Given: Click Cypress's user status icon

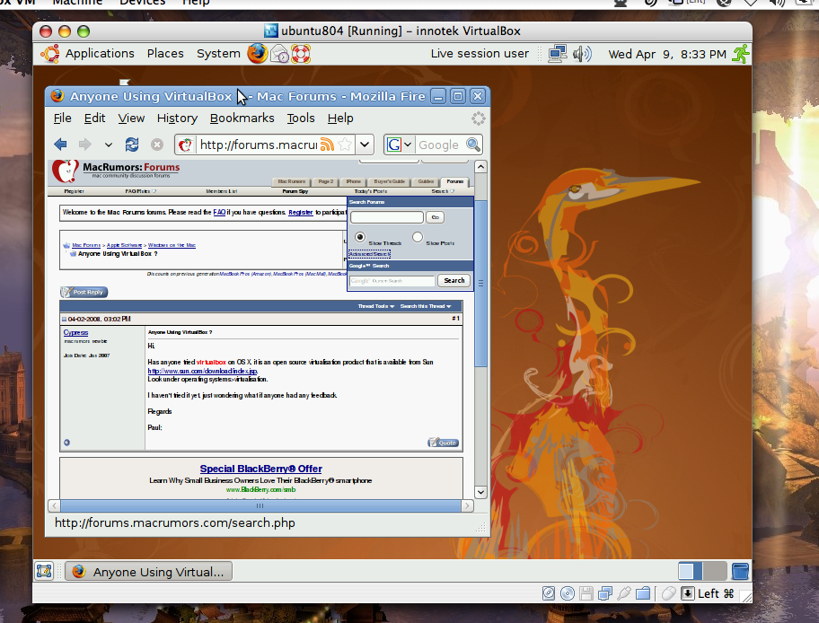Looking at the screenshot, I should pyautogui.click(x=66, y=443).
